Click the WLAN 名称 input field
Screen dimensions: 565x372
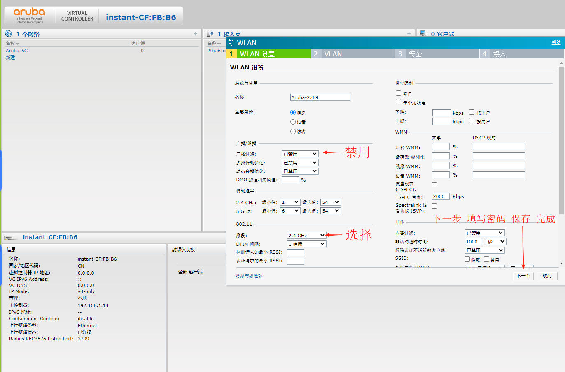point(320,97)
